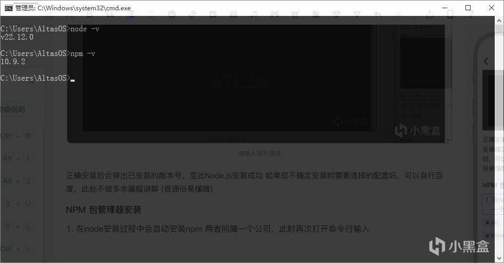This screenshot has width=504, height=263.
Task: Click the "node -v" command text
Action: pyautogui.click(x=85, y=29)
